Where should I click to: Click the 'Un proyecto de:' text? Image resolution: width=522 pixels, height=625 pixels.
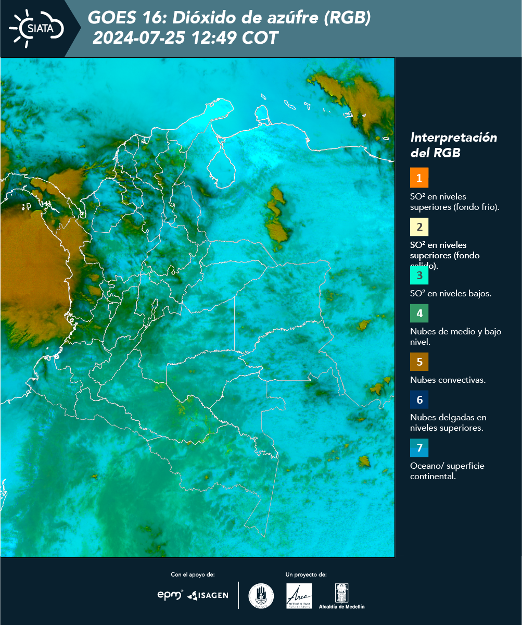(x=306, y=574)
